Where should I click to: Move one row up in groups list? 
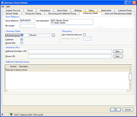(130, 72)
